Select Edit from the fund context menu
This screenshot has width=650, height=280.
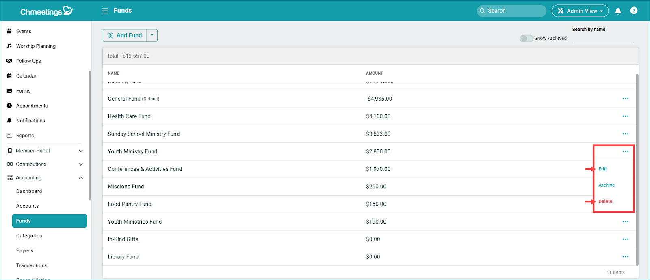tap(602, 169)
